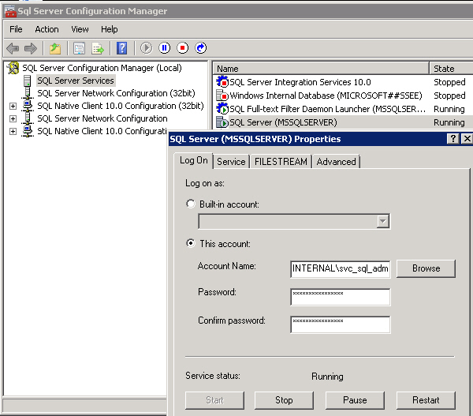Click the Restart button in Properties dialog
Image resolution: width=473 pixels, height=416 pixels.
point(426,400)
